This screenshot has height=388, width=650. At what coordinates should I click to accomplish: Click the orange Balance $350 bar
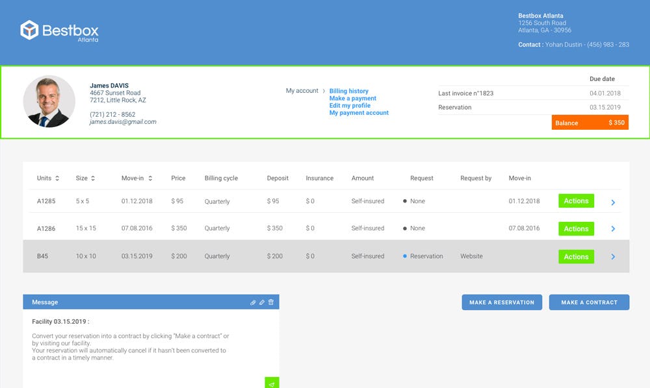[590, 123]
